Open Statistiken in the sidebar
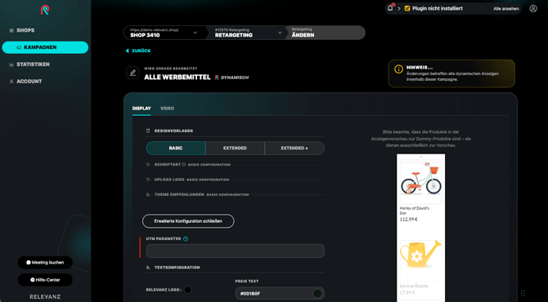Screen dimensions: 548x302 (x=33, y=64)
